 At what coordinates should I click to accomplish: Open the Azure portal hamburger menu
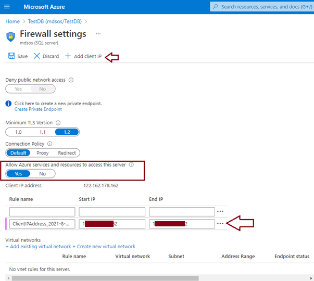coord(7,7)
